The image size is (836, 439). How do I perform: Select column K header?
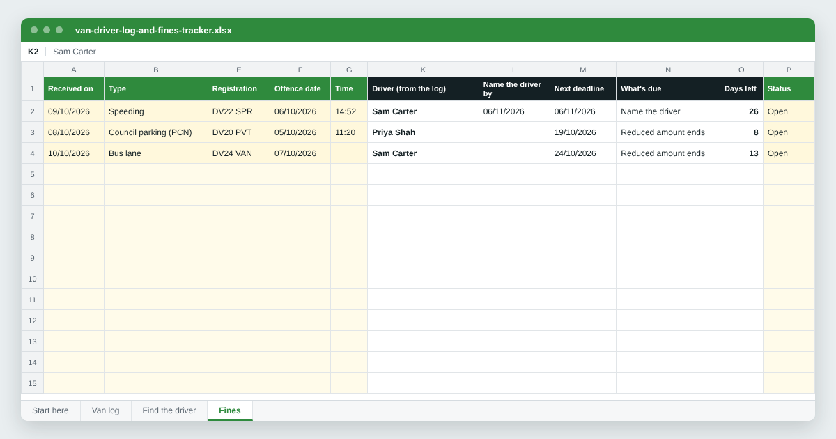pyautogui.click(x=423, y=70)
